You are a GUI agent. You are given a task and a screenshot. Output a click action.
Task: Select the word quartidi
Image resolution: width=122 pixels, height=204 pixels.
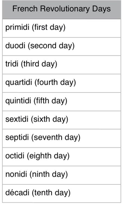[x=19, y=82]
